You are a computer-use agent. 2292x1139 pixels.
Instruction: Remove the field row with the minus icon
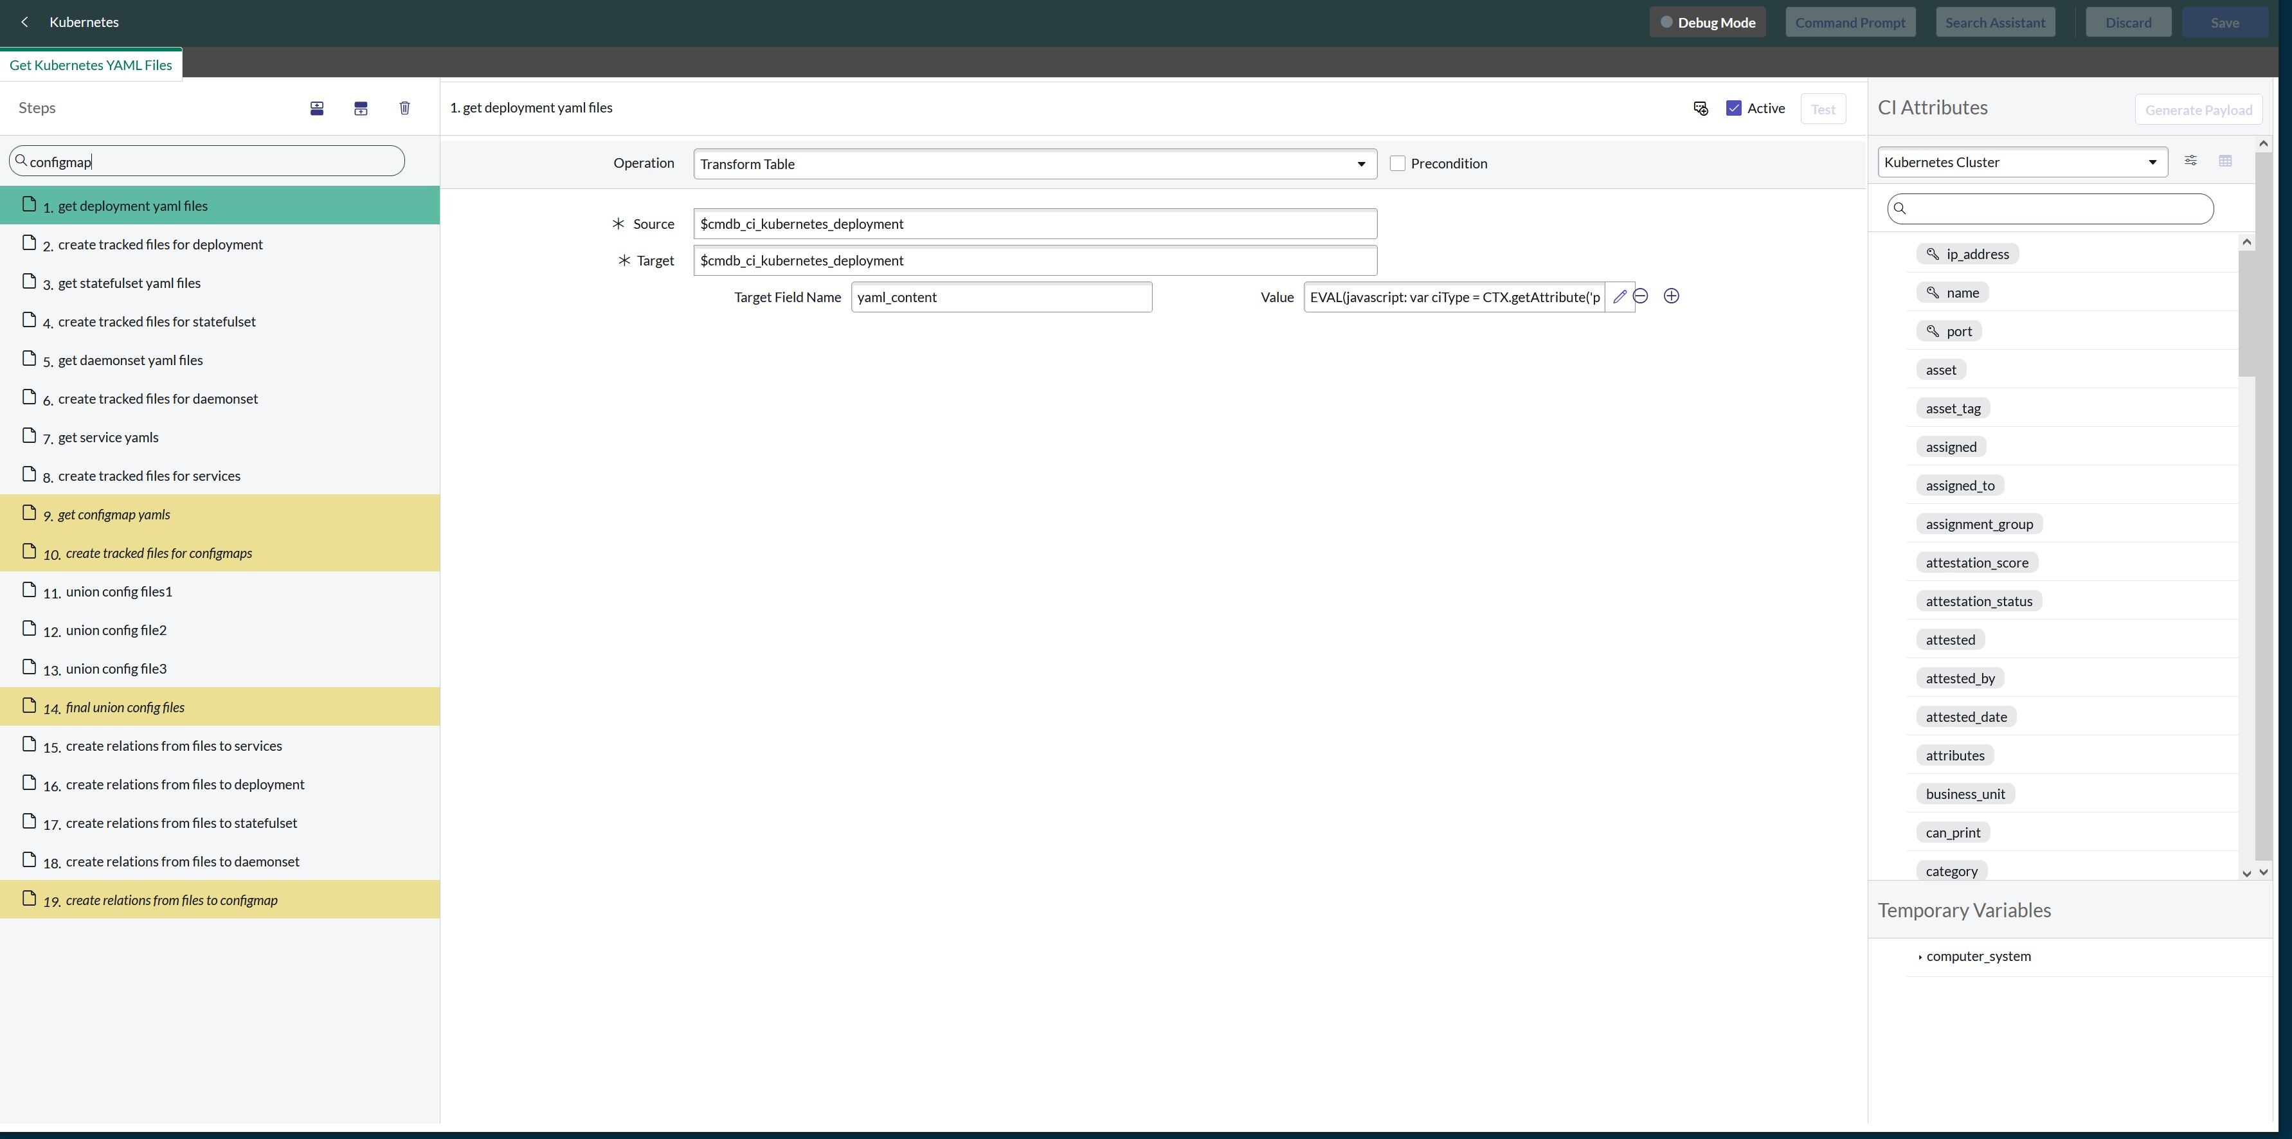(1641, 296)
